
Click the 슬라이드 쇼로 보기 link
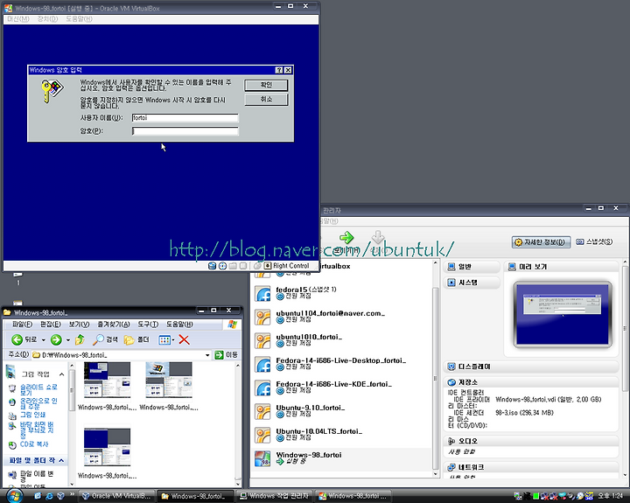point(38,389)
